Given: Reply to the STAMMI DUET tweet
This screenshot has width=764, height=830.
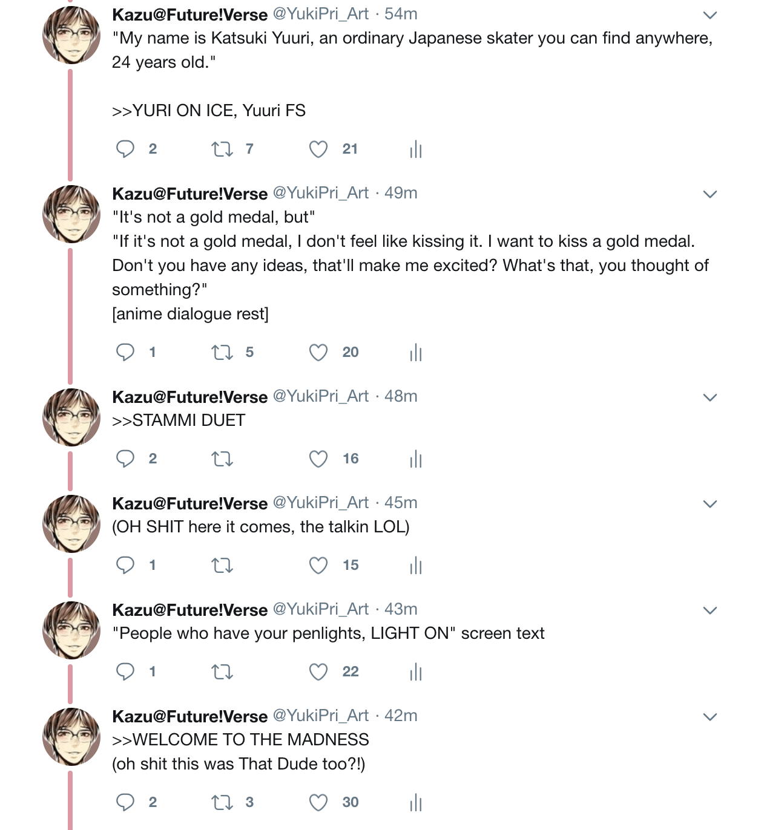Looking at the screenshot, I should pyautogui.click(x=125, y=459).
